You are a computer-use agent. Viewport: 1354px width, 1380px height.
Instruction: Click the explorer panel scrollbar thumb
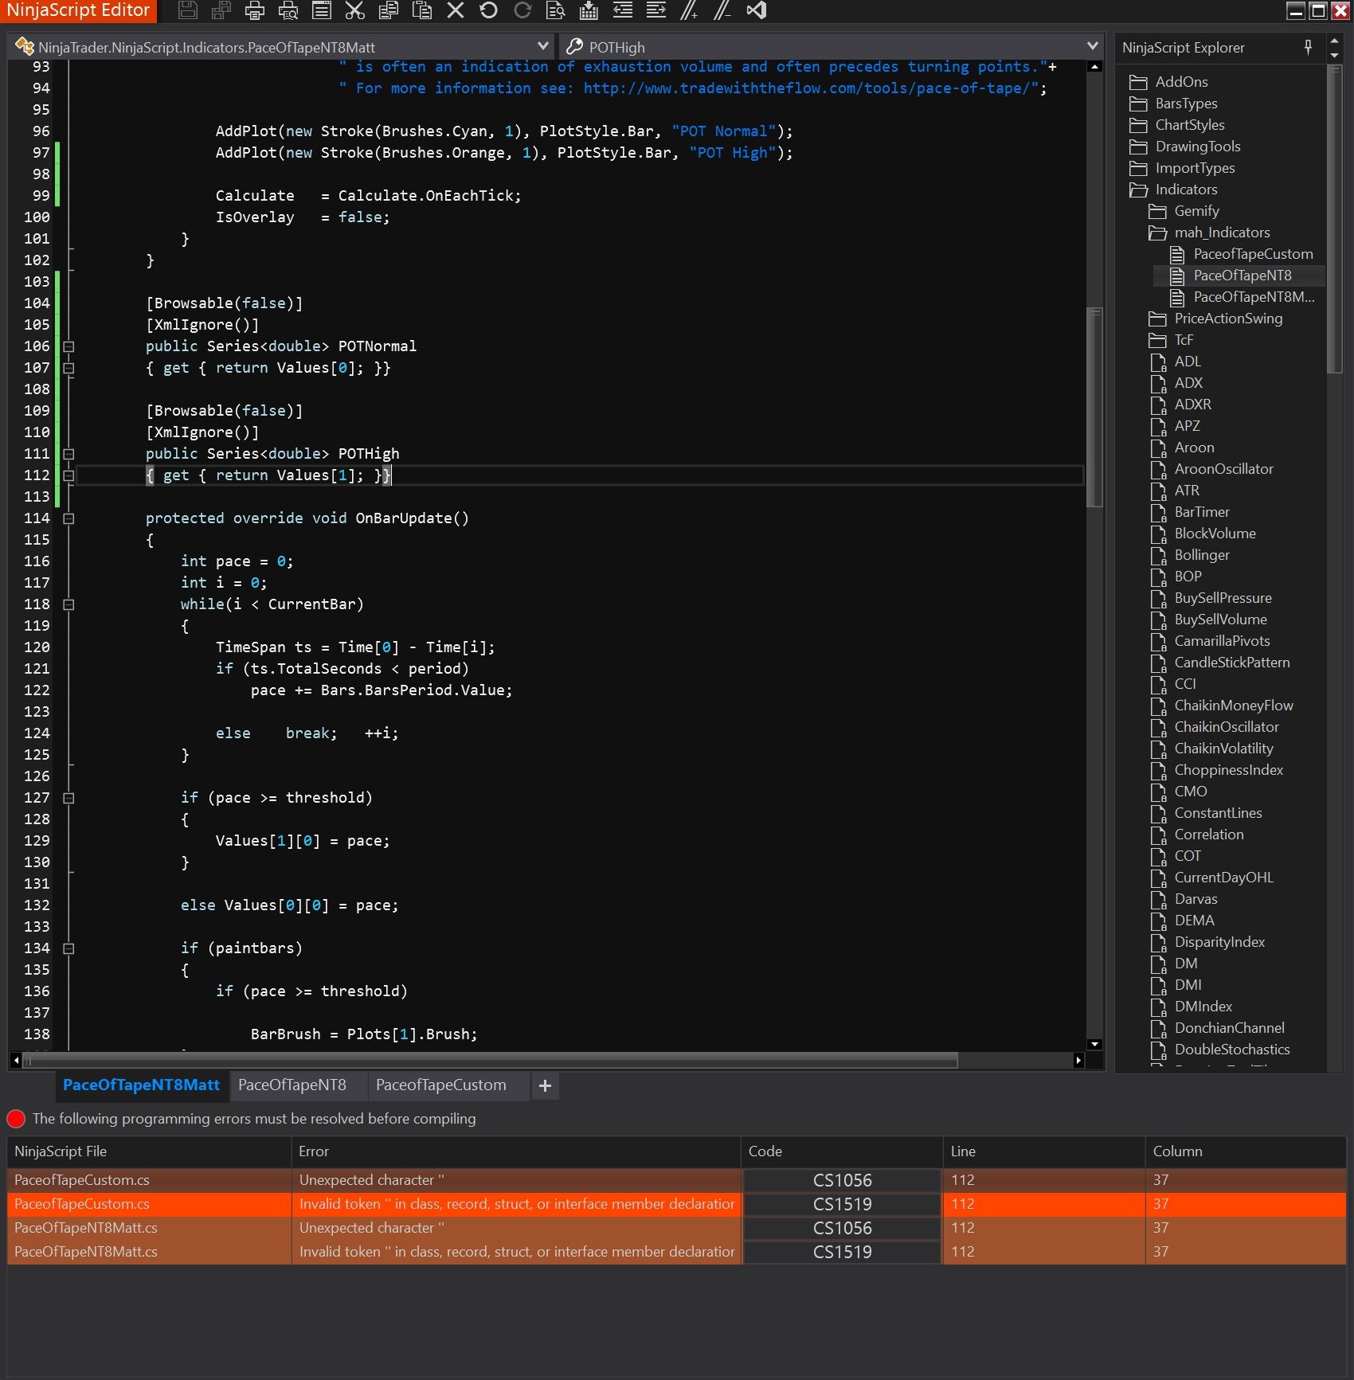pyautogui.click(x=1334, y=221)
